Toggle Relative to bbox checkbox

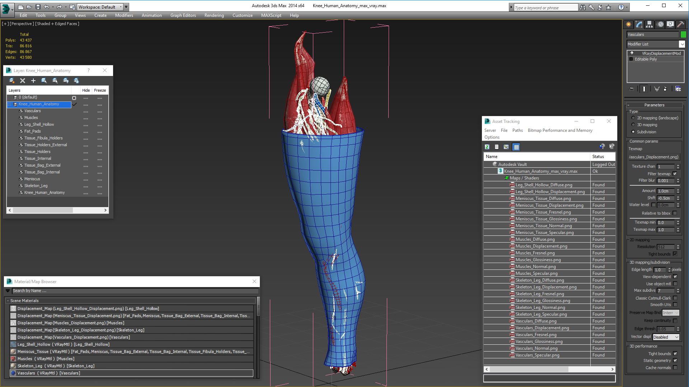tap(675, 213)
